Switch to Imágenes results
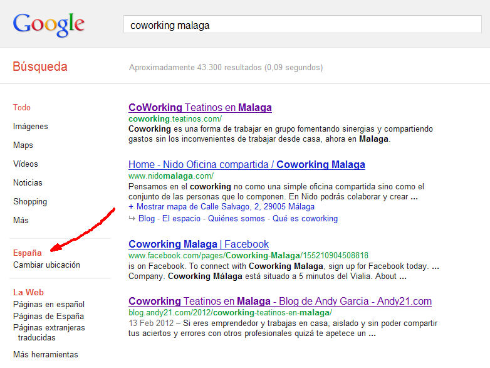 [x=30, y=126]
